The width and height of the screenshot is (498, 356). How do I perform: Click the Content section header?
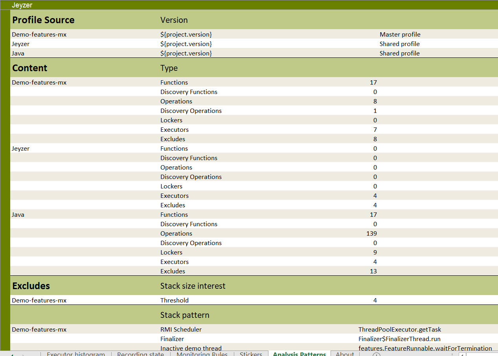click(x=30, y=68)
